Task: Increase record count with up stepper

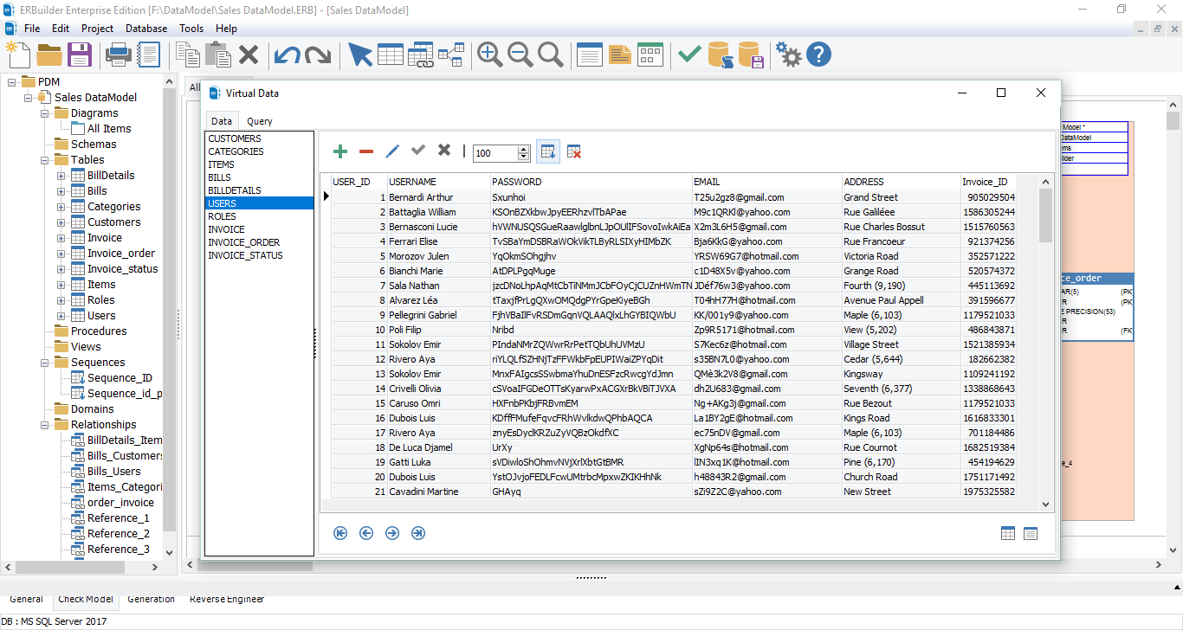Action: click(x=524, y=149)
